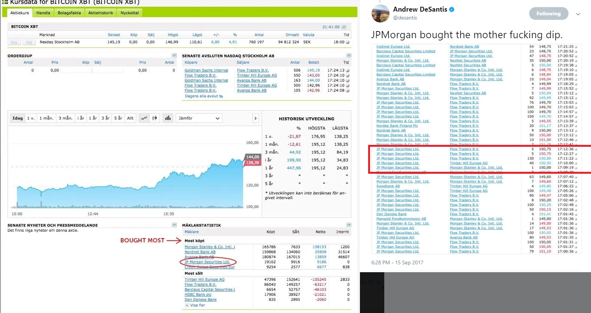The height and width of the screenshot is (313, 591).
Task: Click the disabled Sälj button for Nasdaq Stockholm
Action: [x=29, y=42]
